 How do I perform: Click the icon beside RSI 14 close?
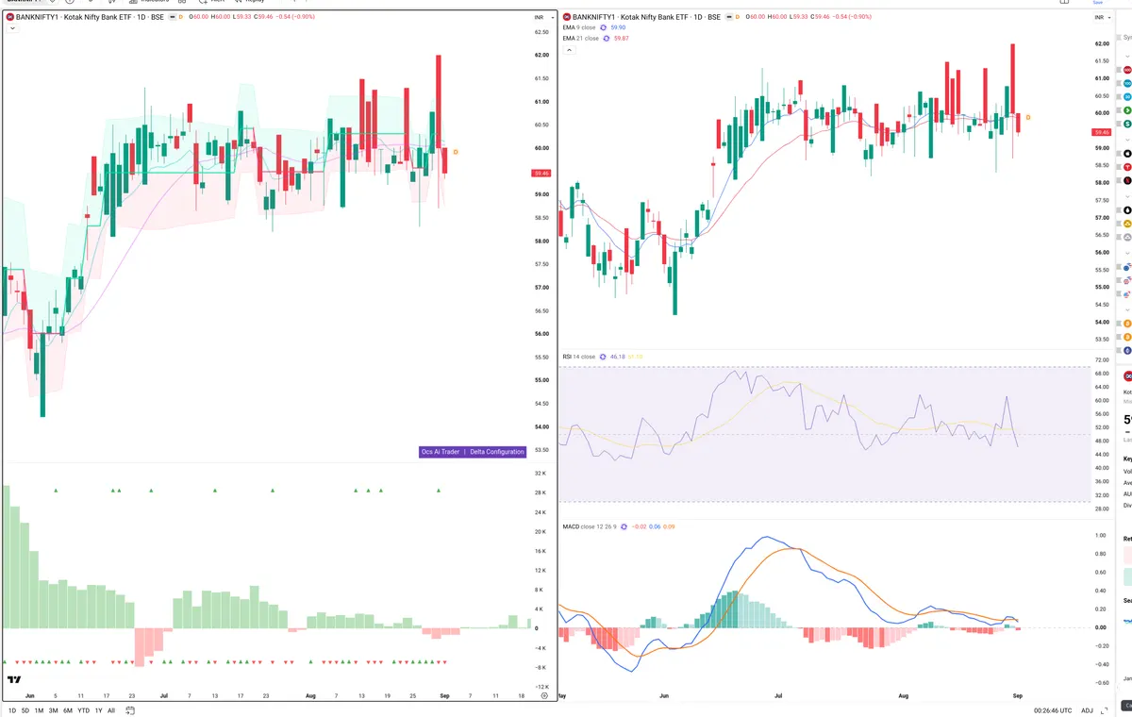602,357
